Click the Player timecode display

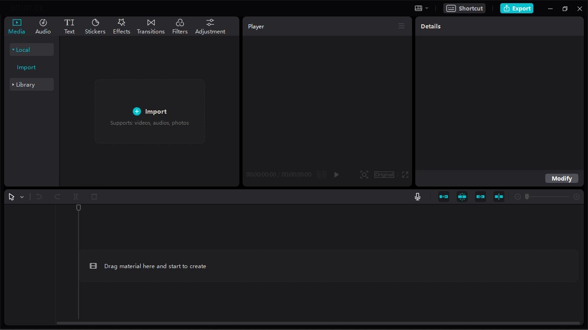279,175
